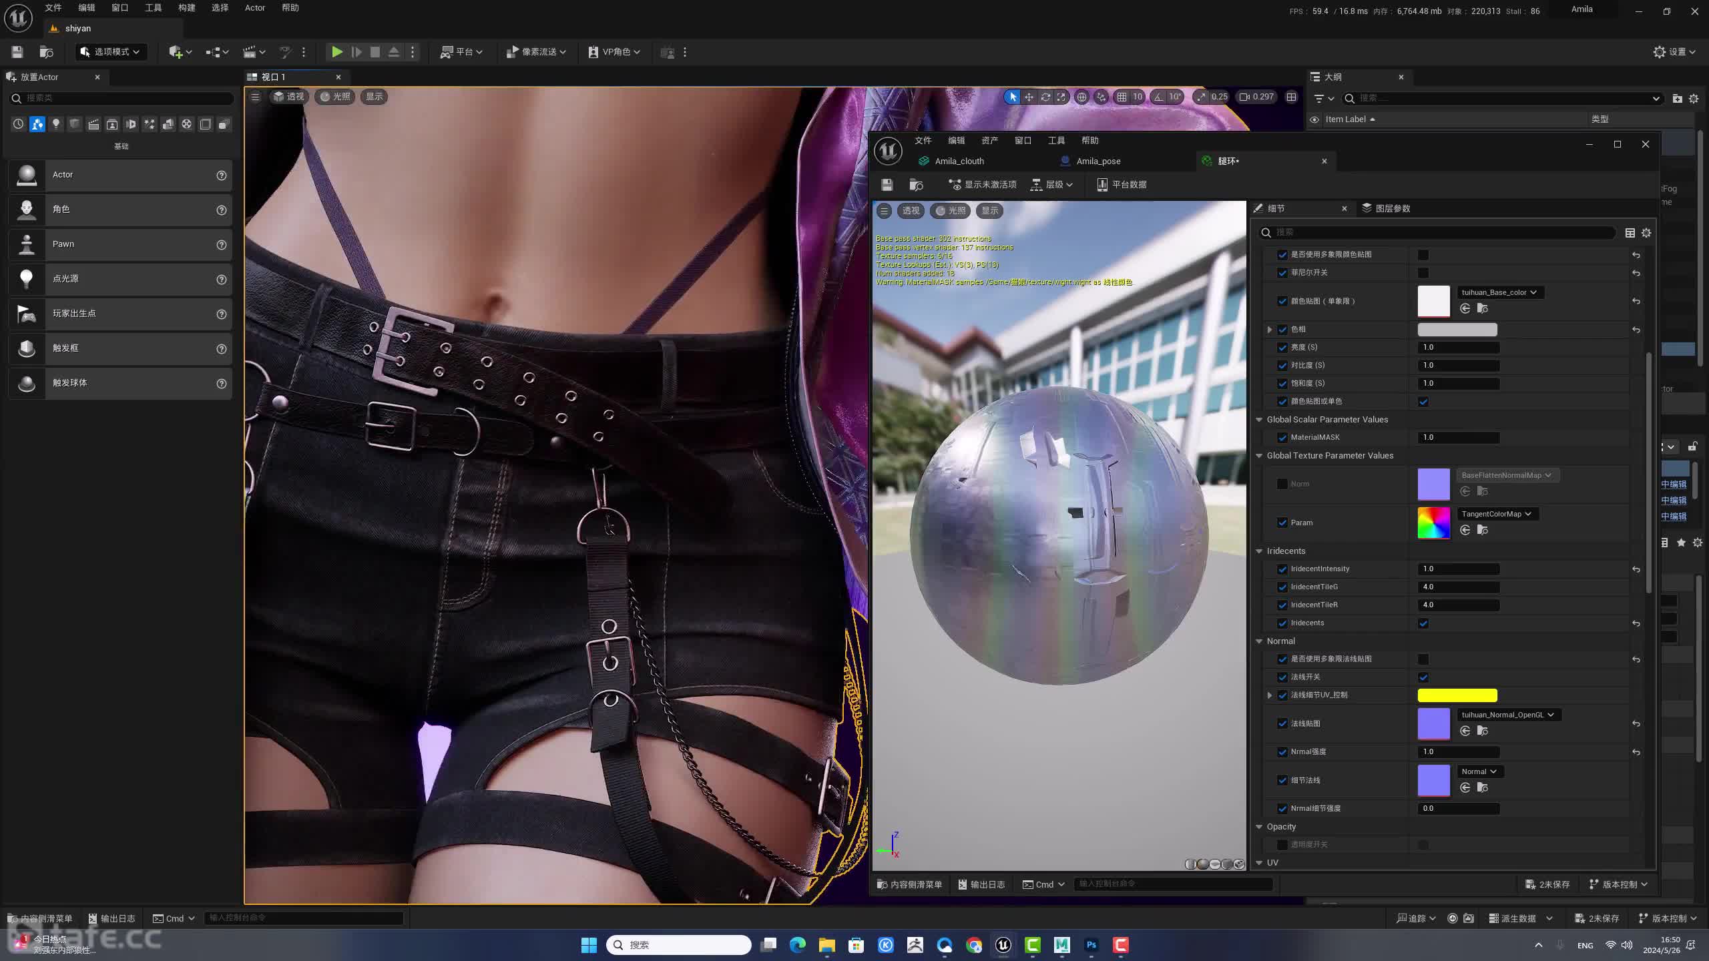The width and height of the screenshot is (1709, 961).
Task: Click 内容侧滑菜单 in material editor bottom bar
Action: 909,884
